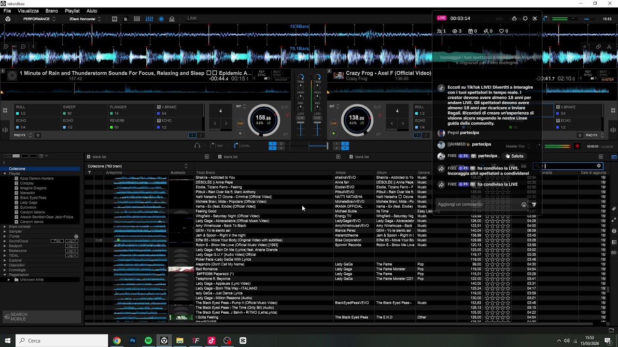The height and width of the screenshot is (347, 618).
Task: Open the sampler grid panel icon
Action: (137, 19)
